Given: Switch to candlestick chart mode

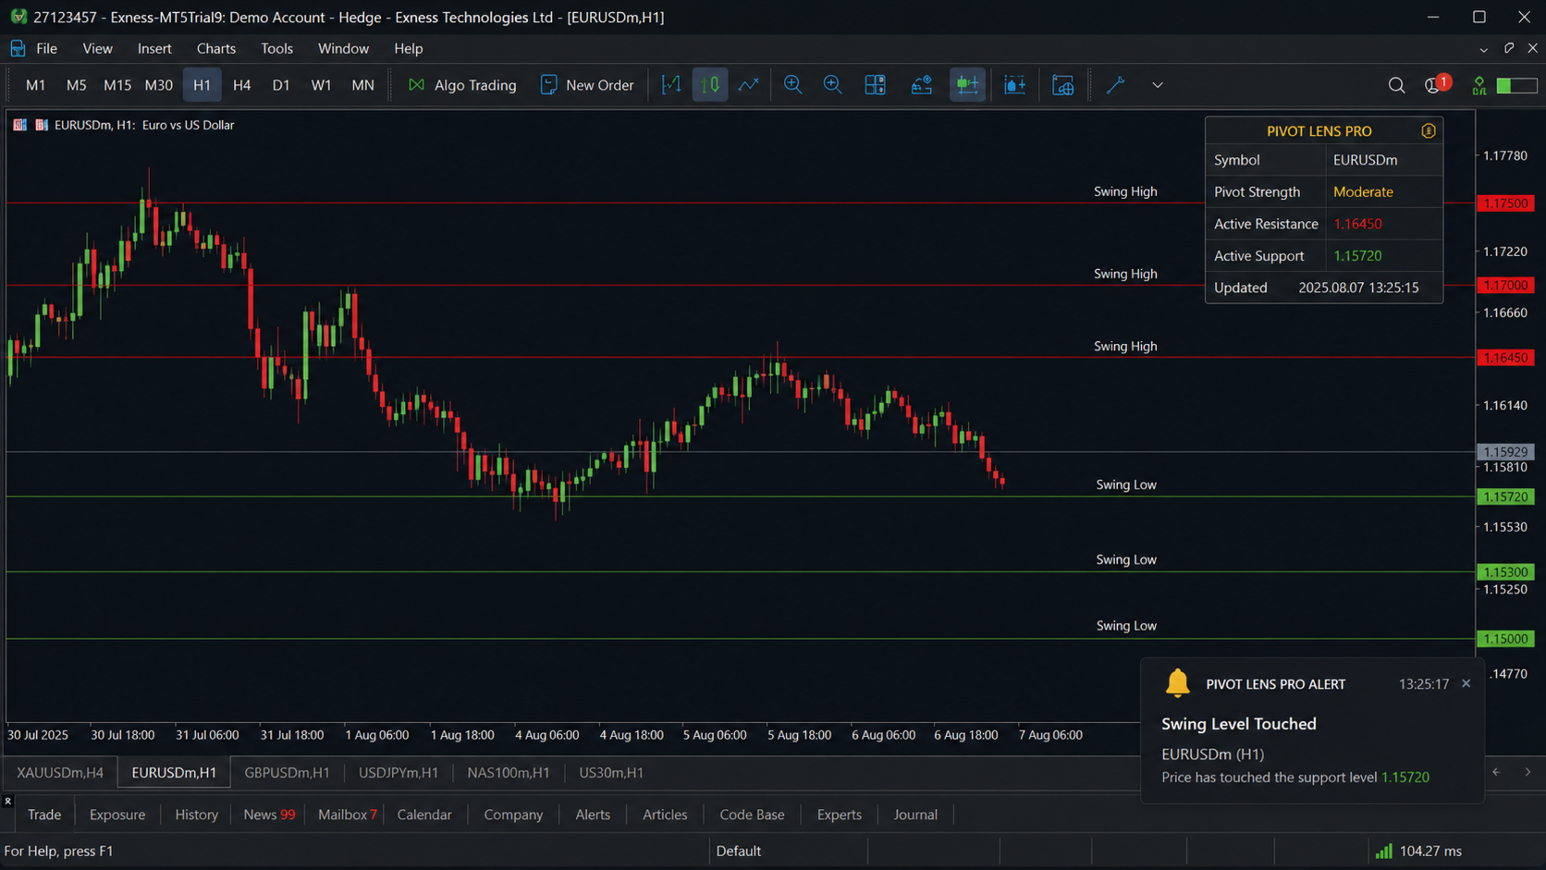Looking at the screenshot, I should tap(710, 85).
